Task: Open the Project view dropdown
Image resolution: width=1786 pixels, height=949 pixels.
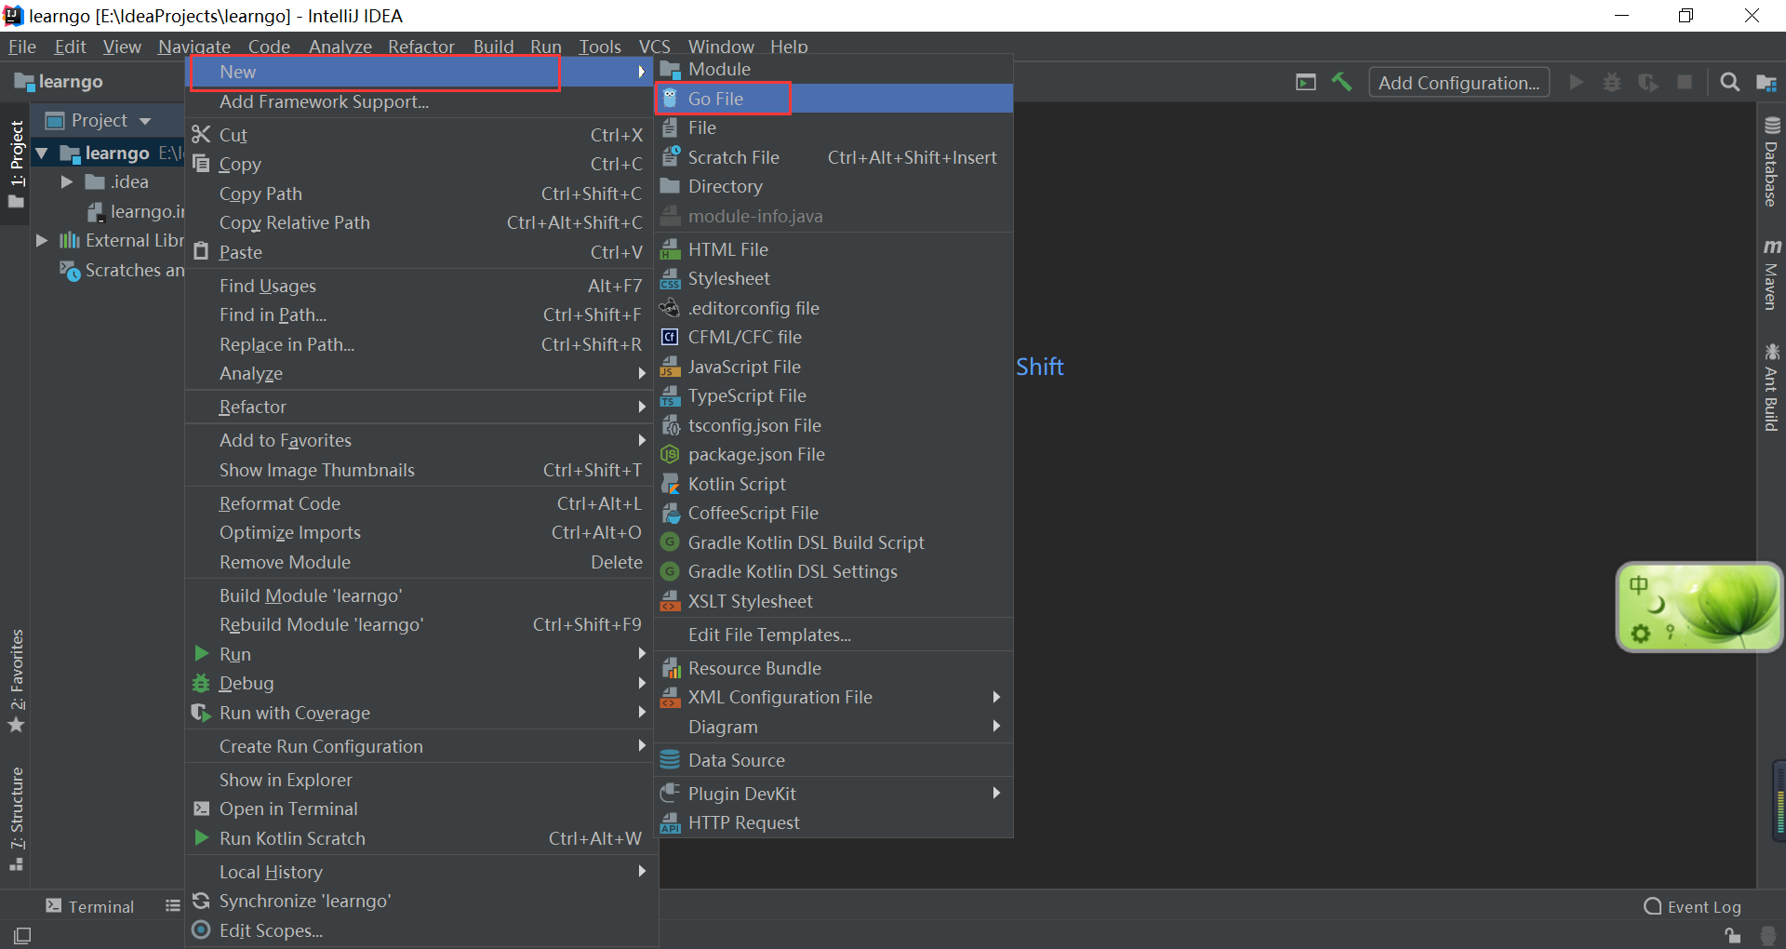Action: click(x=100, y=120)
